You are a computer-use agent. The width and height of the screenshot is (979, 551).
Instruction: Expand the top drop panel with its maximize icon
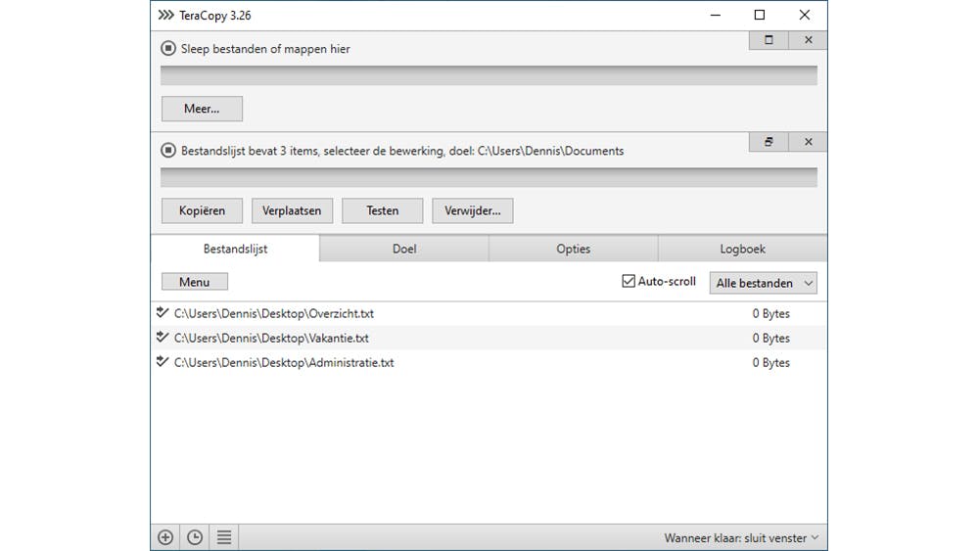[769, 40]
